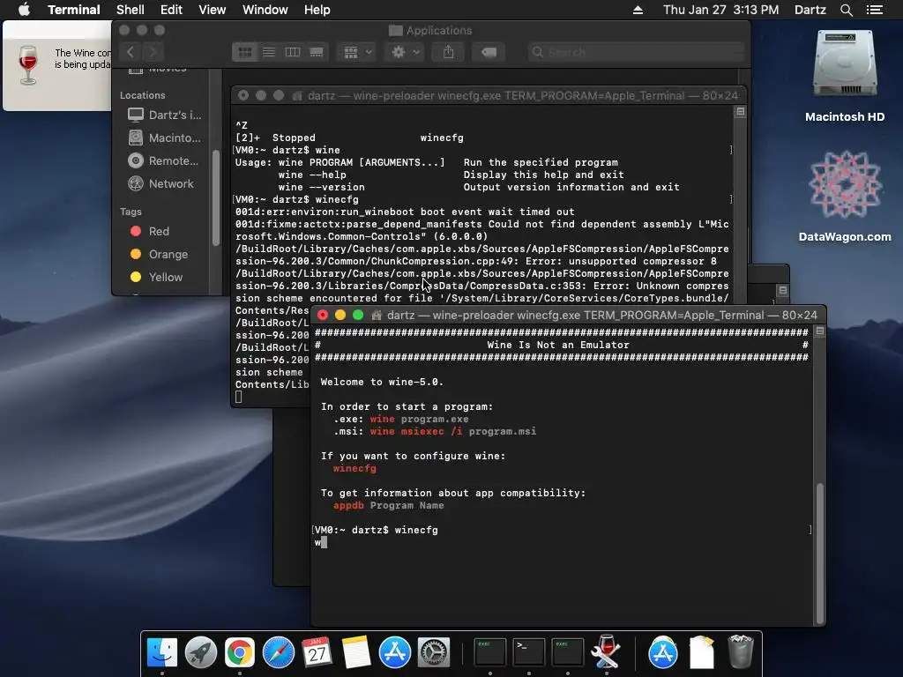Switch Finder to icon view
Screen dimensions: 903x677
245,52
